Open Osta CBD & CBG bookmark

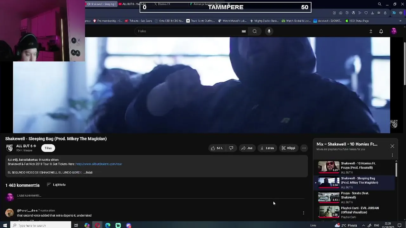pyautogui.click(x=169, y=21)
